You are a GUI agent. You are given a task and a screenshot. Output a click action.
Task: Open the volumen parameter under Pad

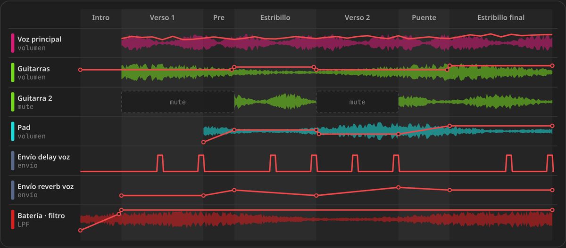click(32, 136)
